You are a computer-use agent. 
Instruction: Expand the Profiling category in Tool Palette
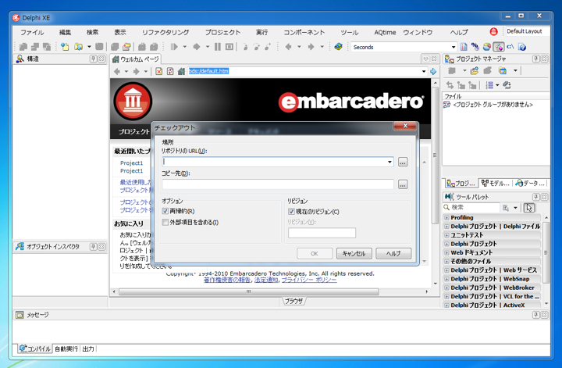tap(446, 218)
